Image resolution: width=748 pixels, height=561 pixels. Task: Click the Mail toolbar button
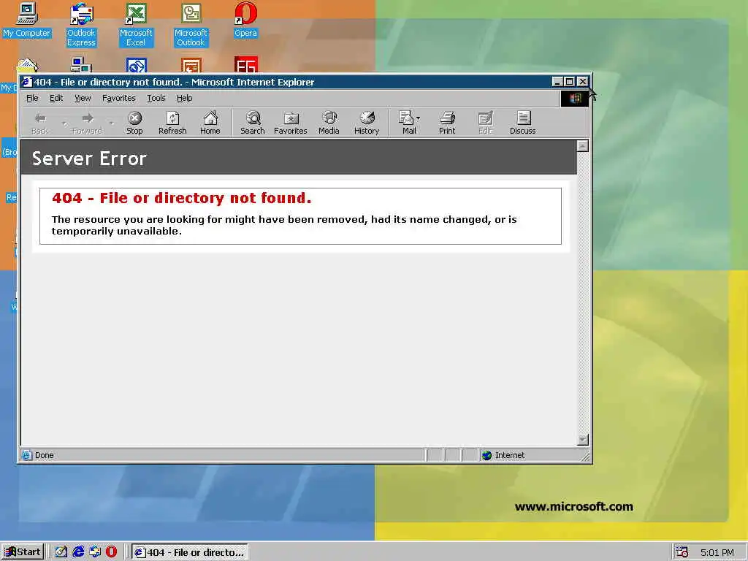click(x=408, y=123)
